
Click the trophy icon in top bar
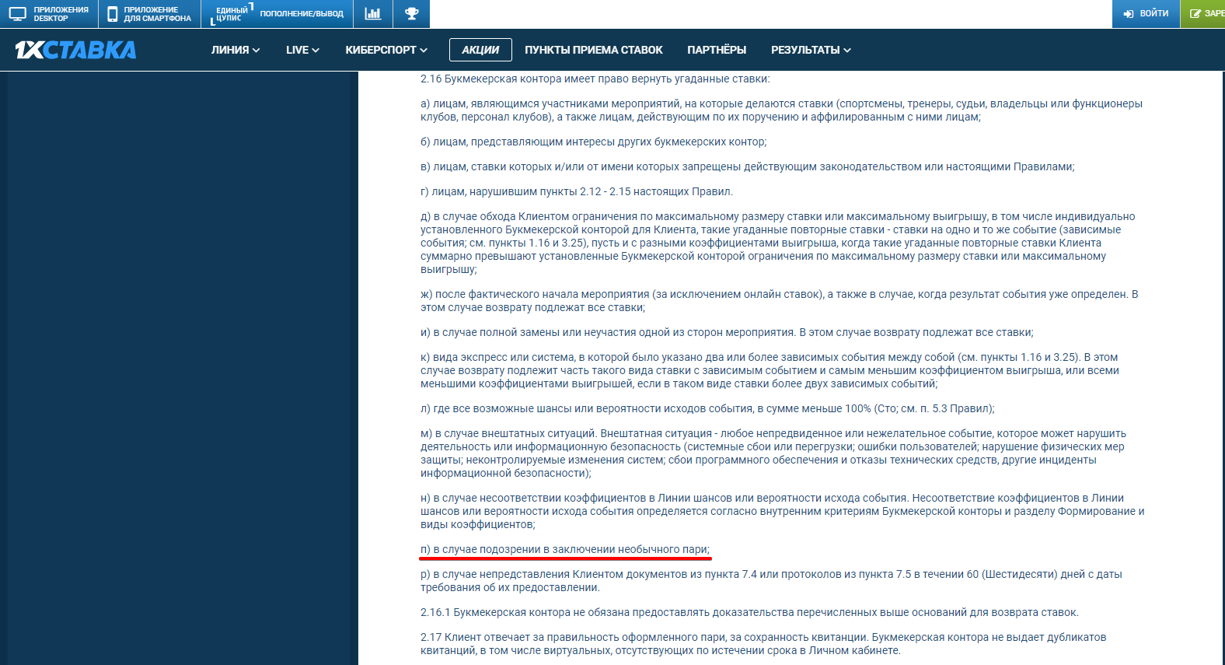click(x=412, y=14)
